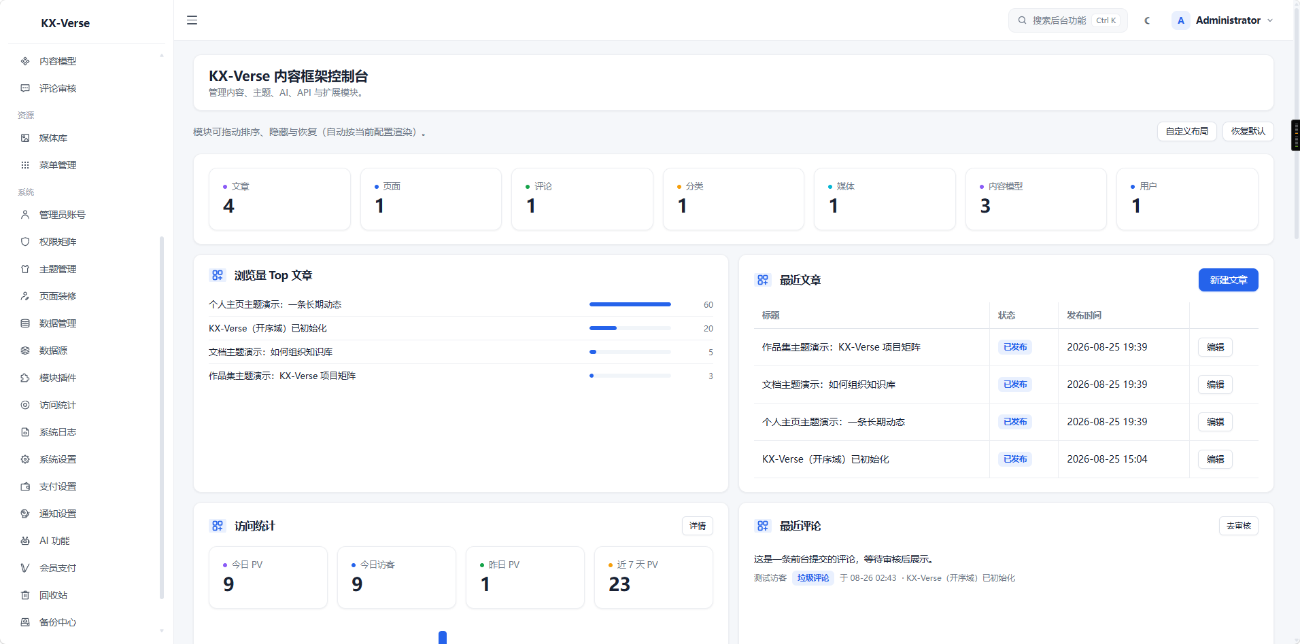Click the 权限矩阵 shield icon
1300x644 pixels.
[x=25, y=242]
